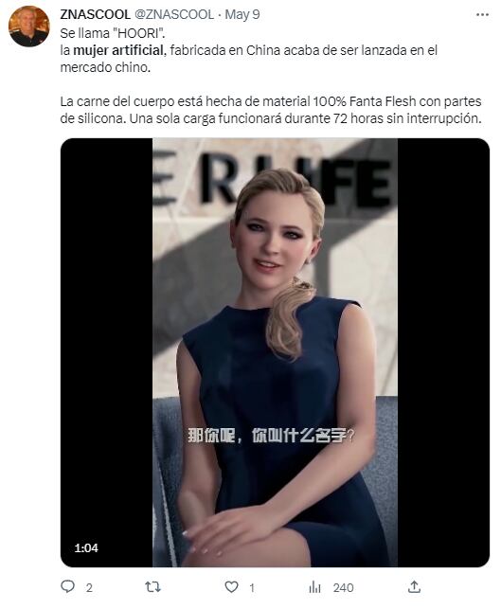The width and height of the screenshot is (501, 609).
Task: Click the reply count number 2
Action: [x=89, y=587]
